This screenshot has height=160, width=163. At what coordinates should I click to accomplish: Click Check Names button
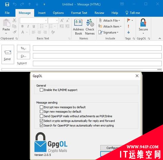pyautogui.click(x=90, y=27)
